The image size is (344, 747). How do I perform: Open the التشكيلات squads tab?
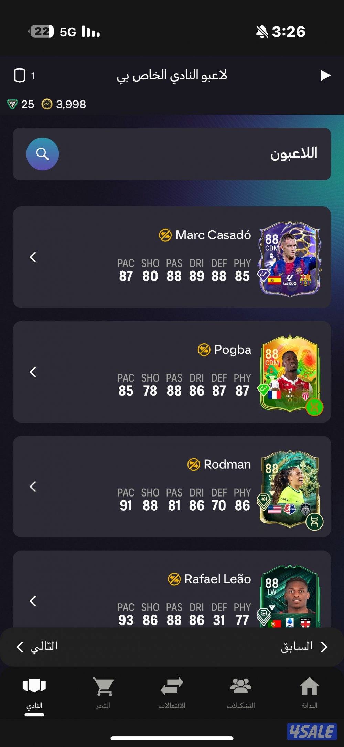(x=241, y=693)
